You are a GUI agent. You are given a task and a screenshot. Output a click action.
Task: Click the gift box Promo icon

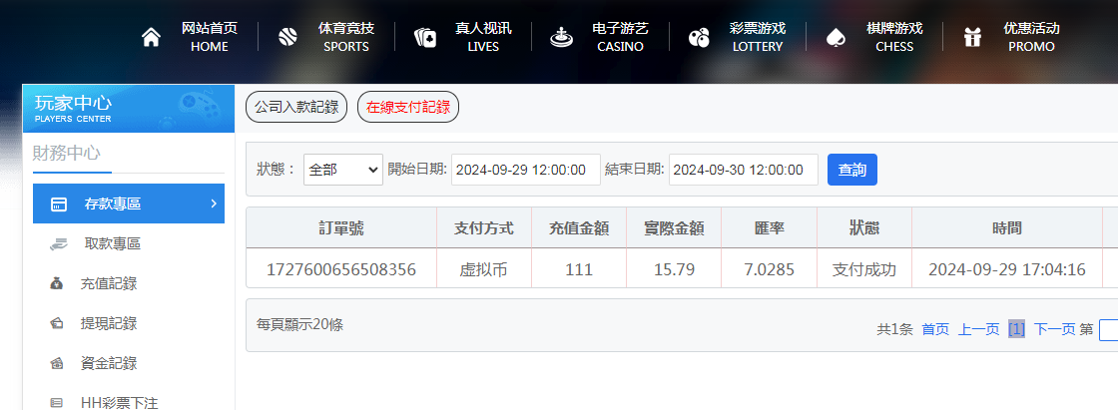tap(972, 38)
